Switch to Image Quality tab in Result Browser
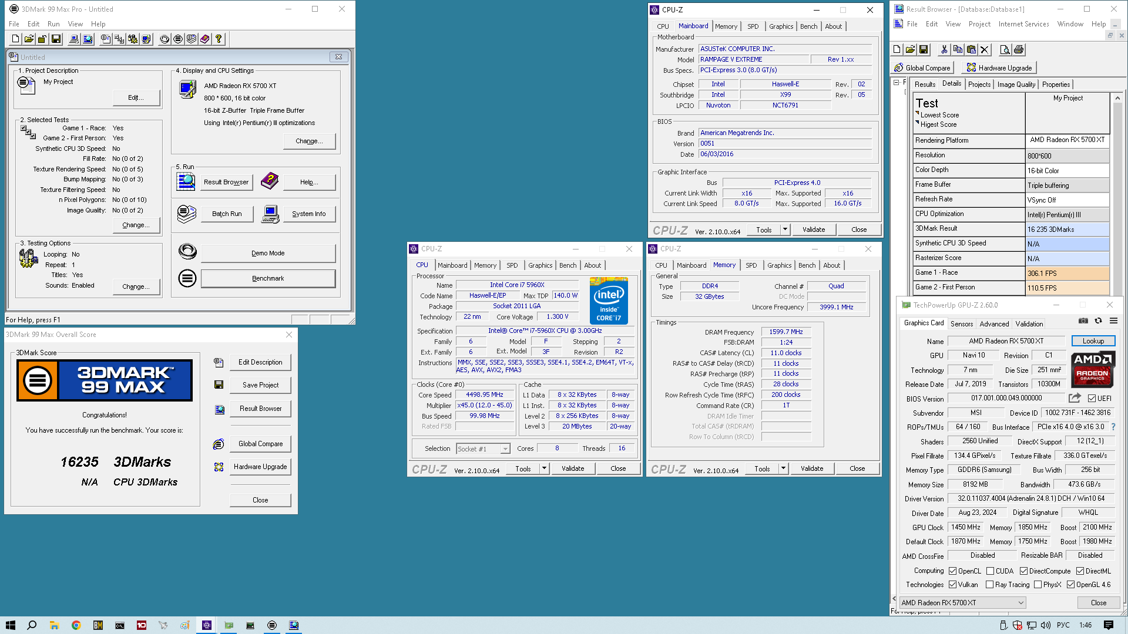Screen dimensions: 1128x634 click(x=1016, y=85)
